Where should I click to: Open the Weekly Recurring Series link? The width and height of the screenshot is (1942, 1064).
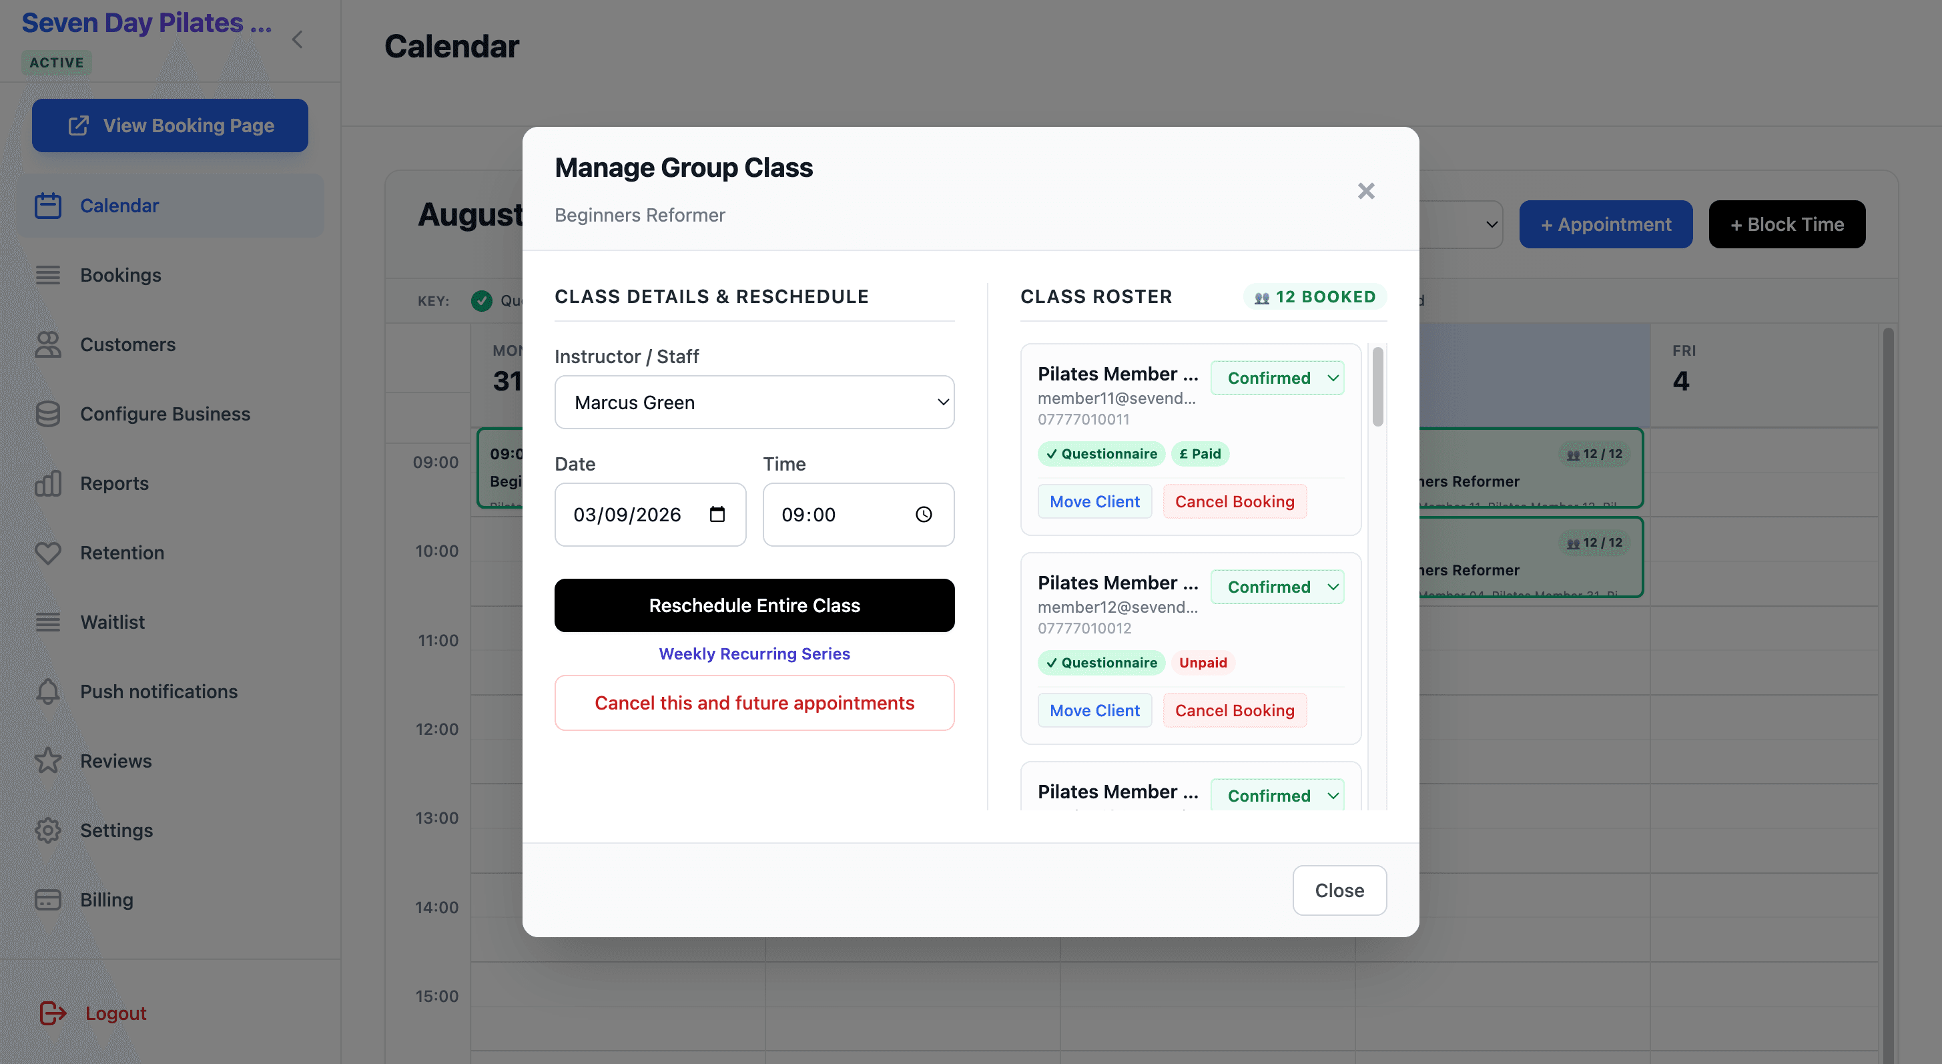point(754,653)
